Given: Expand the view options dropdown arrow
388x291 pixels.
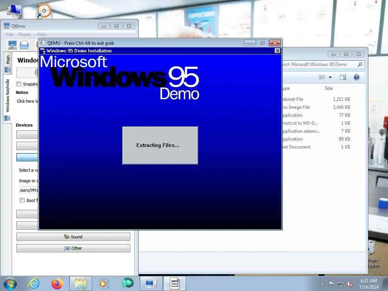Looking at the screenshot, I should coord(330,77).
